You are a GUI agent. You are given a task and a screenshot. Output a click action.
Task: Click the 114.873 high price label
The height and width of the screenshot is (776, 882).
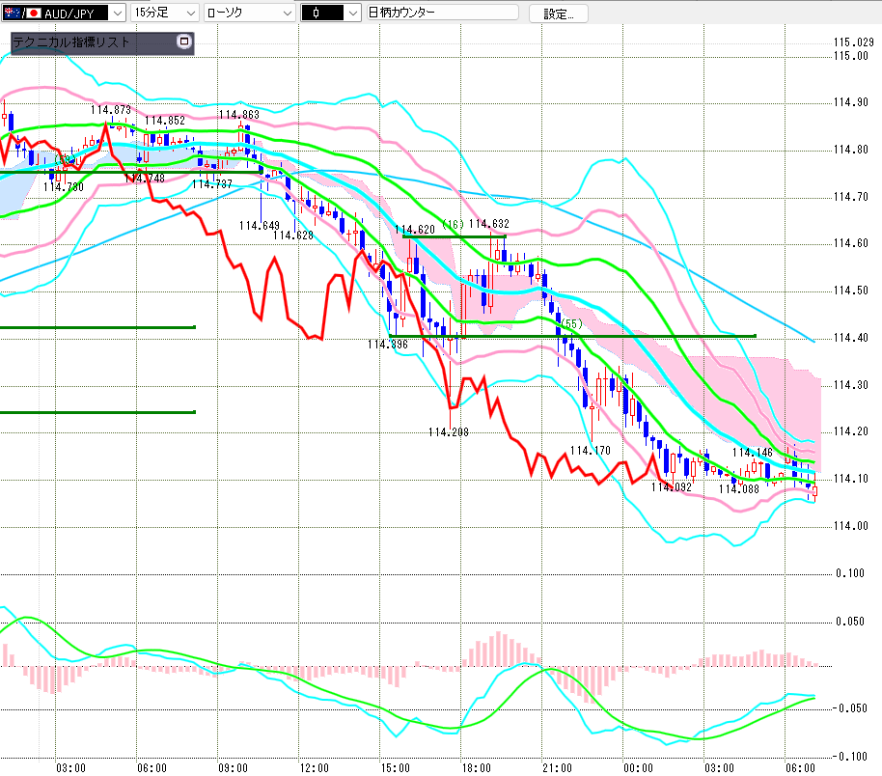111,110
